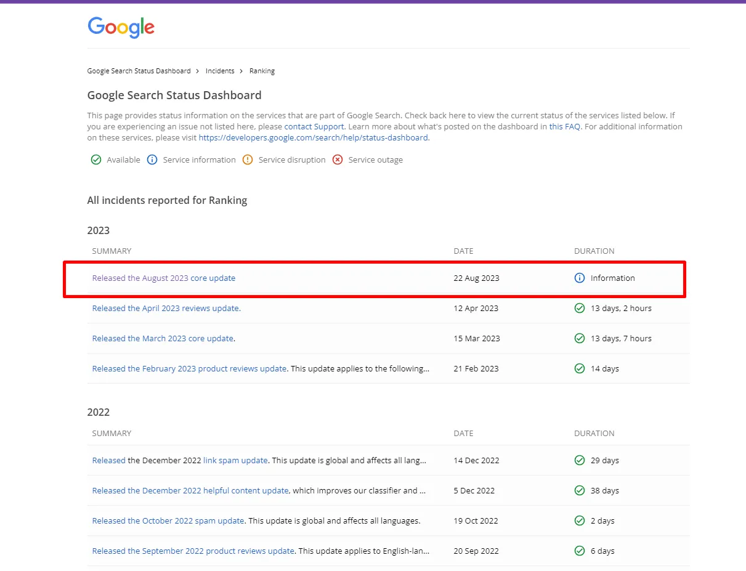
Task: Open the September 2022 product reviews update
Action: (x=193, y=551)
